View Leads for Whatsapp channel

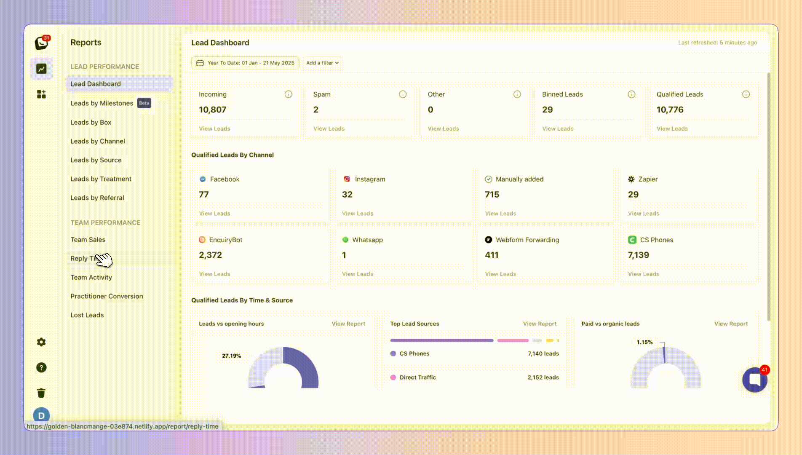(358, 274)
